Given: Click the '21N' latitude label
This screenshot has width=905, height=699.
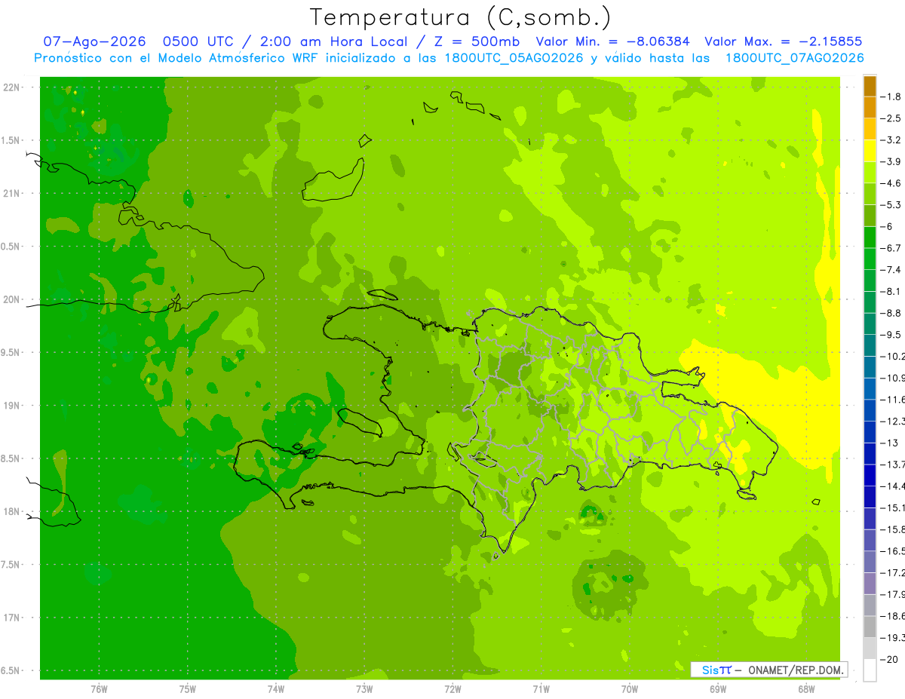Looking at the screenshot, I should coord(11,193).
